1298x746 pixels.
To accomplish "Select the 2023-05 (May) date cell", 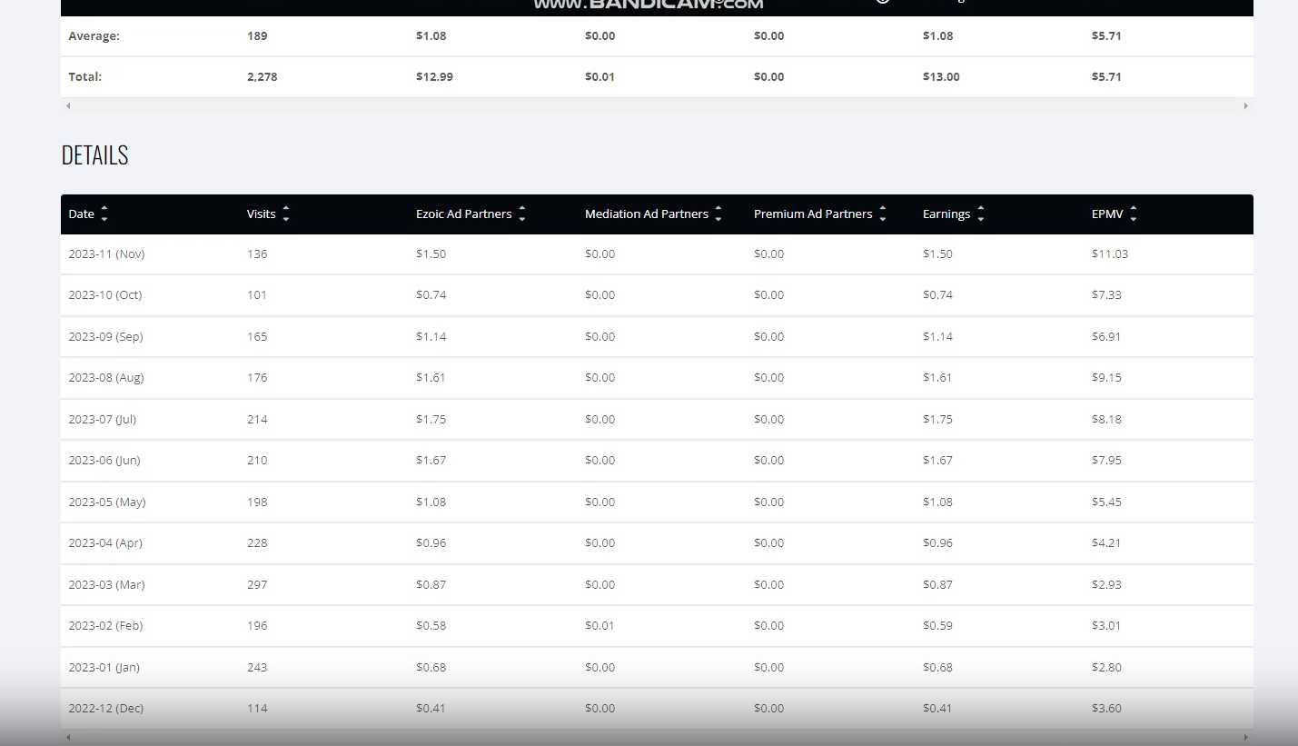I will click(x=107, y=502).
